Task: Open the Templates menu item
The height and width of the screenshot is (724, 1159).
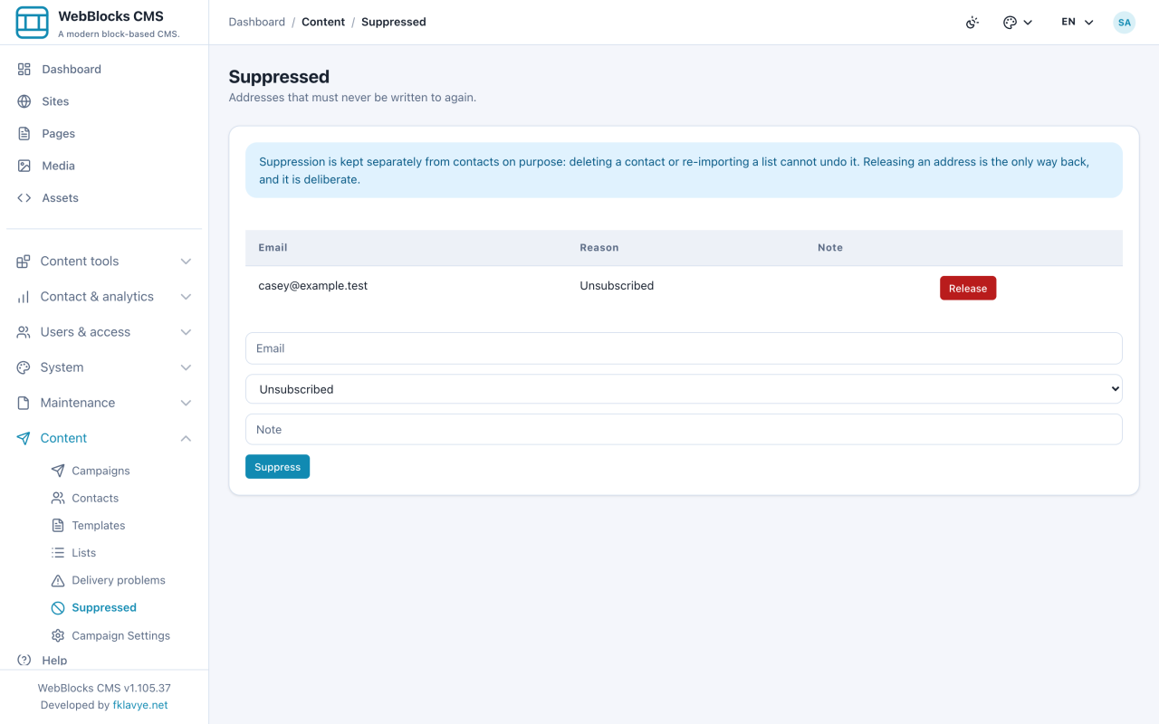Action: point(99,525)
